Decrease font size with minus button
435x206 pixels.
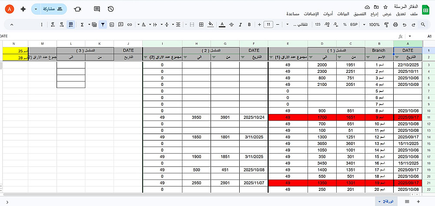(278, 25)
